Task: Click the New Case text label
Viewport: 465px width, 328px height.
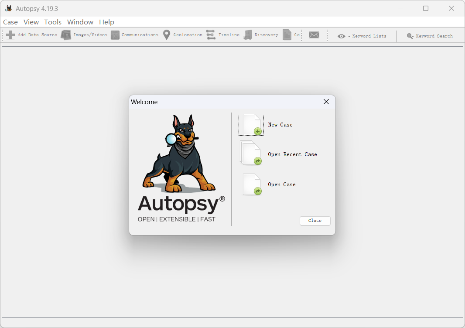Action: pyautogui.click(x=280, y=125)
